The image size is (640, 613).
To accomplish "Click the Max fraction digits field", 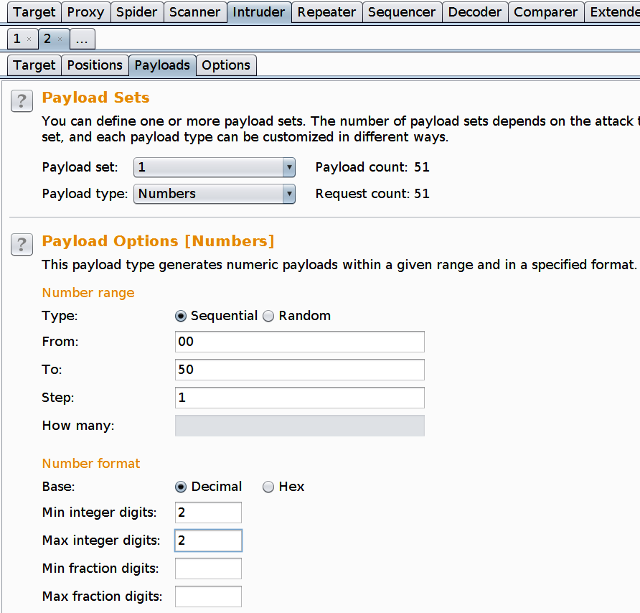I will click(208, 596).
